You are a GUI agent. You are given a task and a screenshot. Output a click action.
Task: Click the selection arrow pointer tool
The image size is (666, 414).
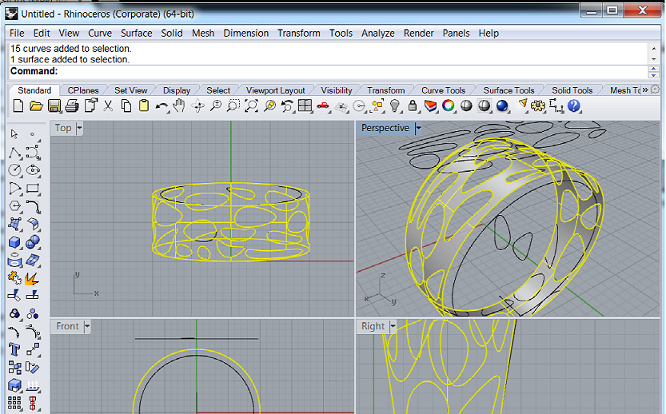pyautogui.click(x=14, y=134)
